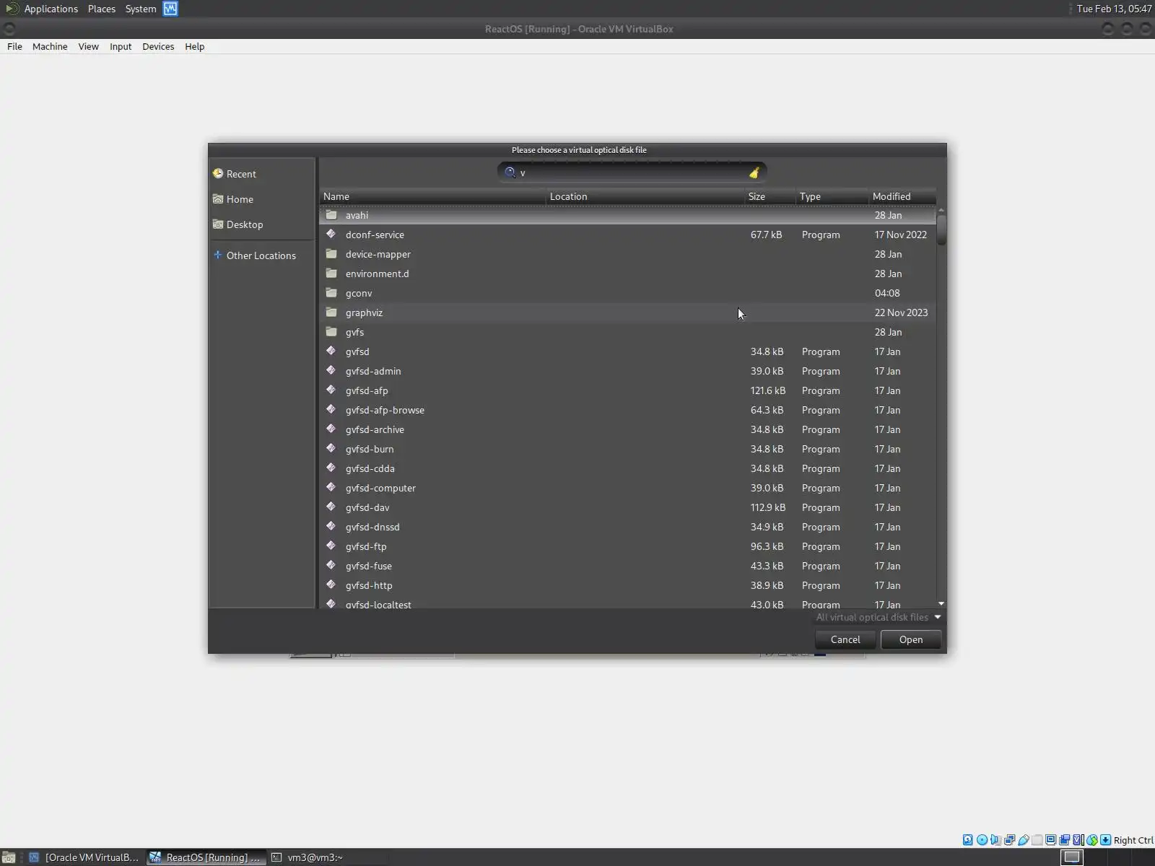Select Recent in the sidebar
This screenshot has height=866, width=1155.
pos(262,174)
